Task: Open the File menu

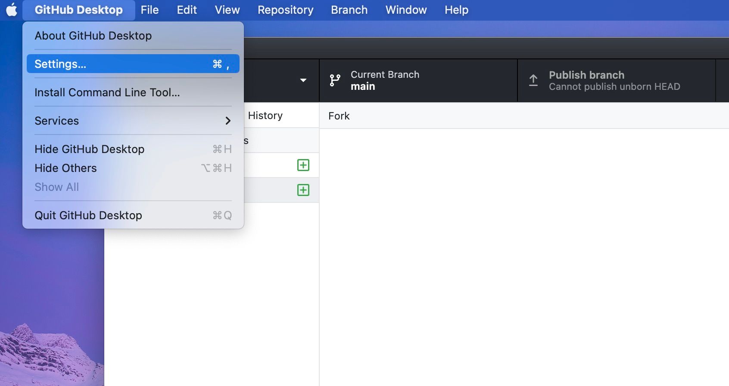Action: pyautogui.click(x=150, y=10)
